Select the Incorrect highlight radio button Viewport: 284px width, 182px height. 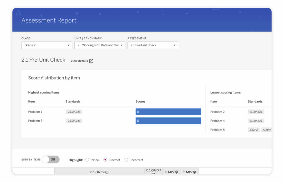126,160
